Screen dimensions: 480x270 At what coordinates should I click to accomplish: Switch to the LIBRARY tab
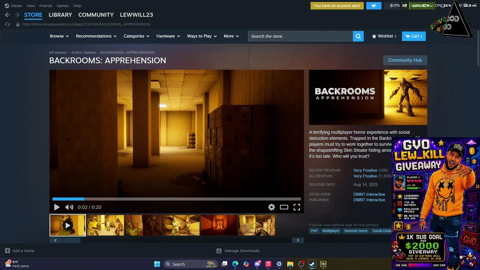[60, 15]
